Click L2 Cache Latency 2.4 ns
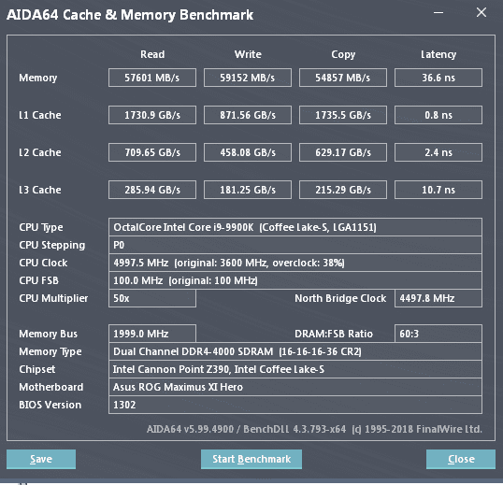This screenshot has width=503, height=485. pos(438,152)
